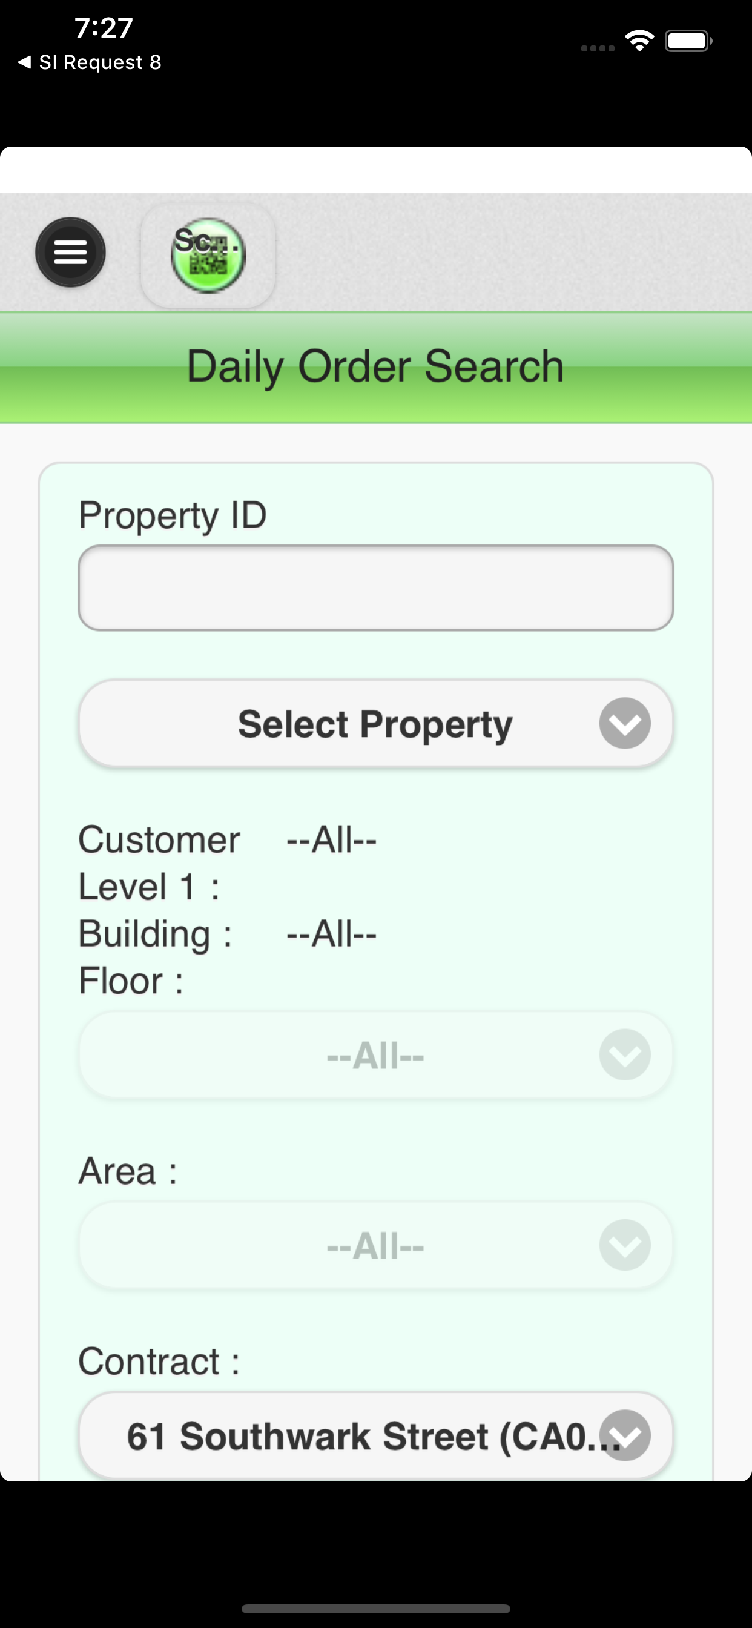Click the Floor dropdown chevron circle
752x1628 pixels.
coord(624,1054)
